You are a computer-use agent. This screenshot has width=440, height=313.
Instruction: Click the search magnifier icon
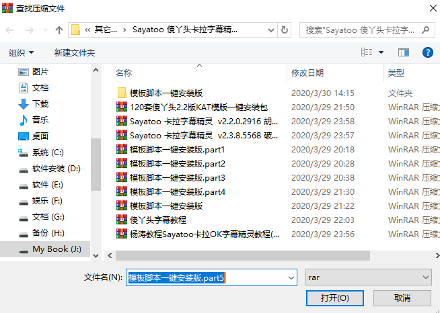[x=425, y=30]
